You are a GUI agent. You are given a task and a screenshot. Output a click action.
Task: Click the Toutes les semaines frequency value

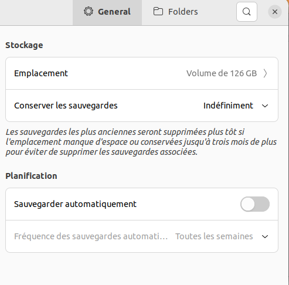(x=214, y=236)
